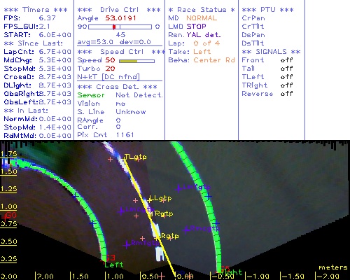This screenshot has width=350, height=280.
Task: Toggle the Reverse signal off indicator
Action: click(x=286, y=94)
